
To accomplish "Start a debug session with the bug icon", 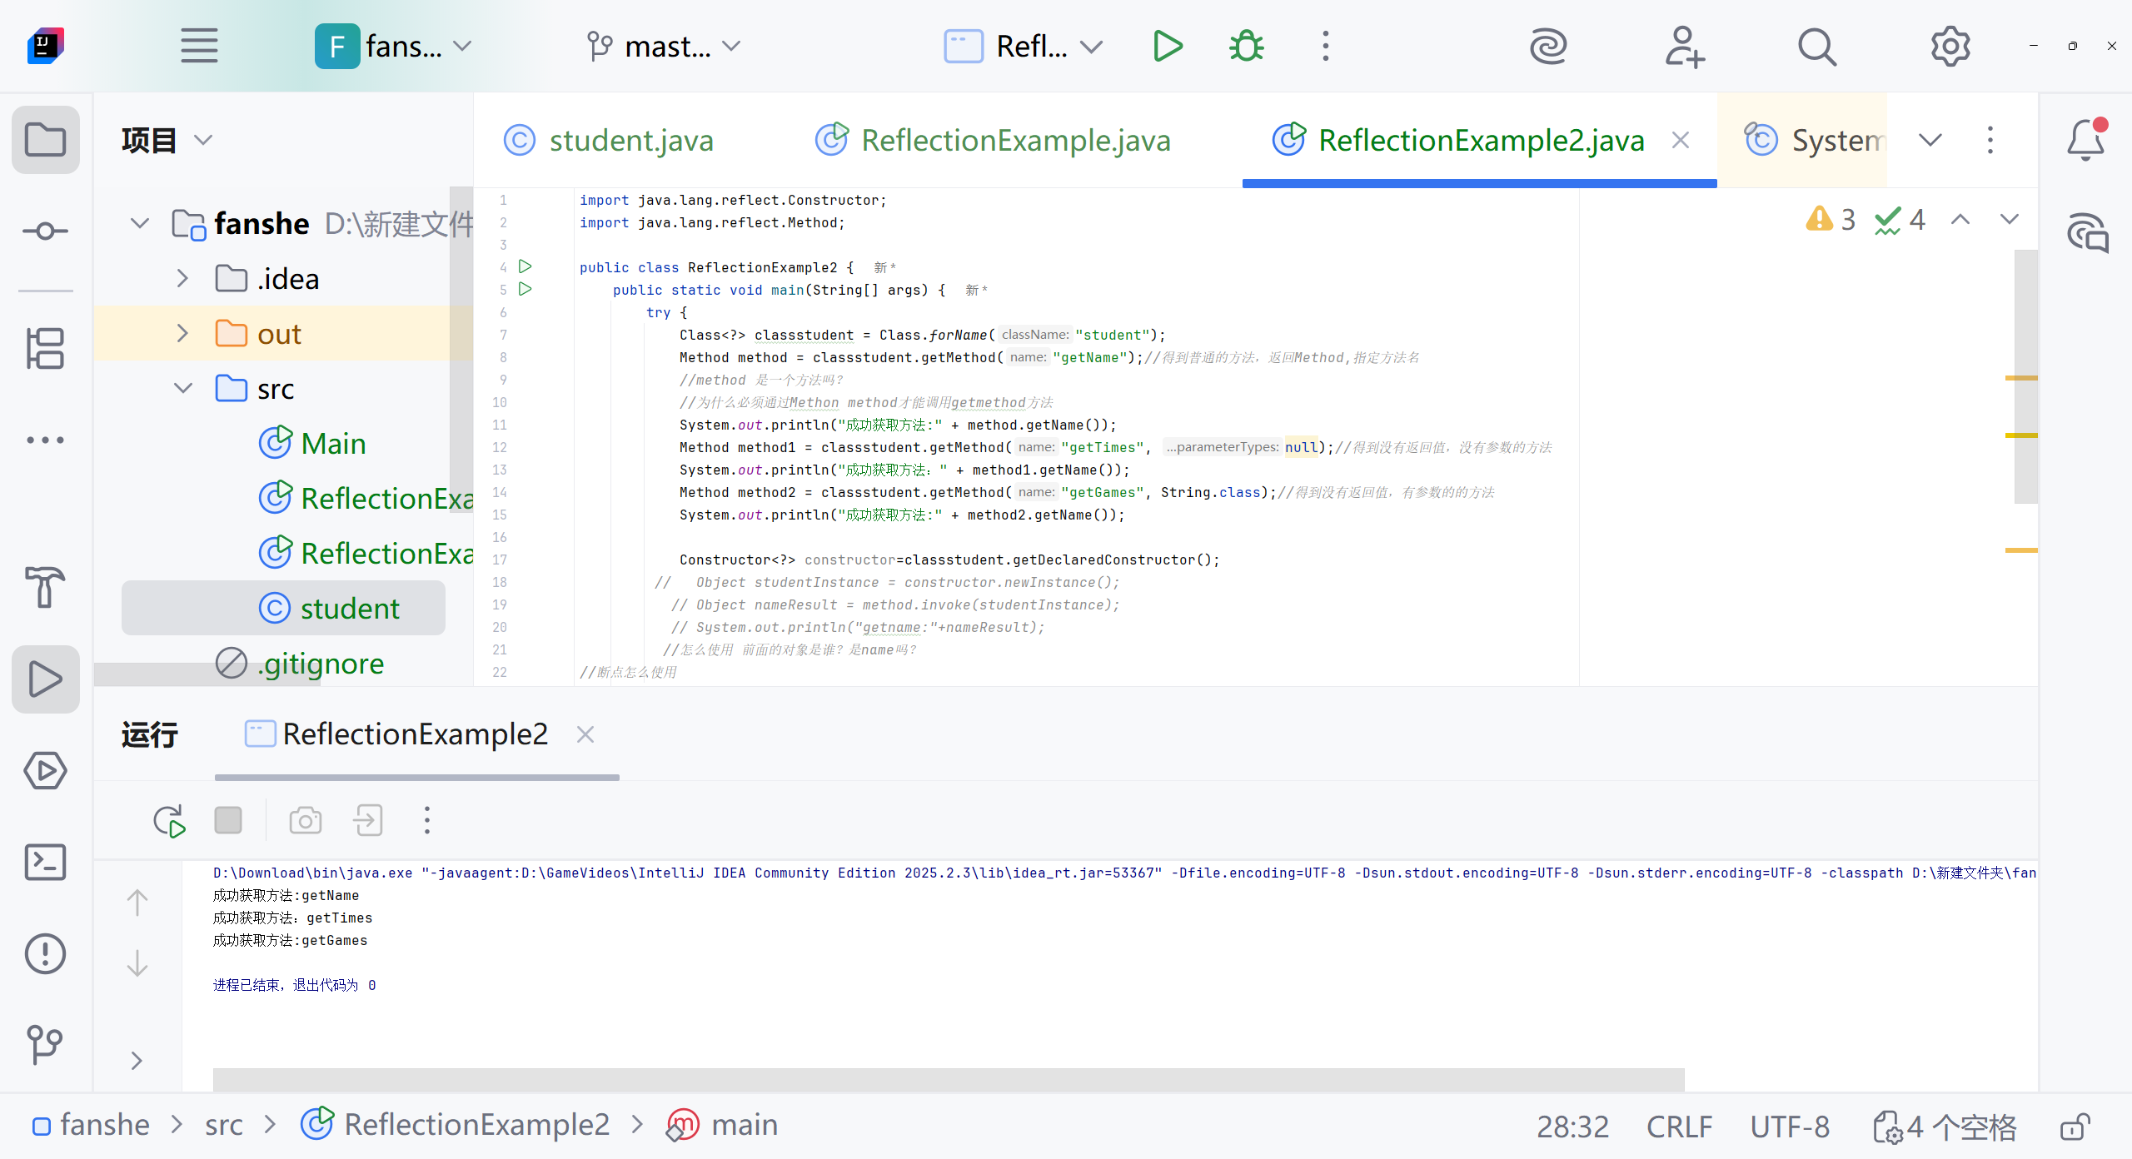I will click(1246, 47).
